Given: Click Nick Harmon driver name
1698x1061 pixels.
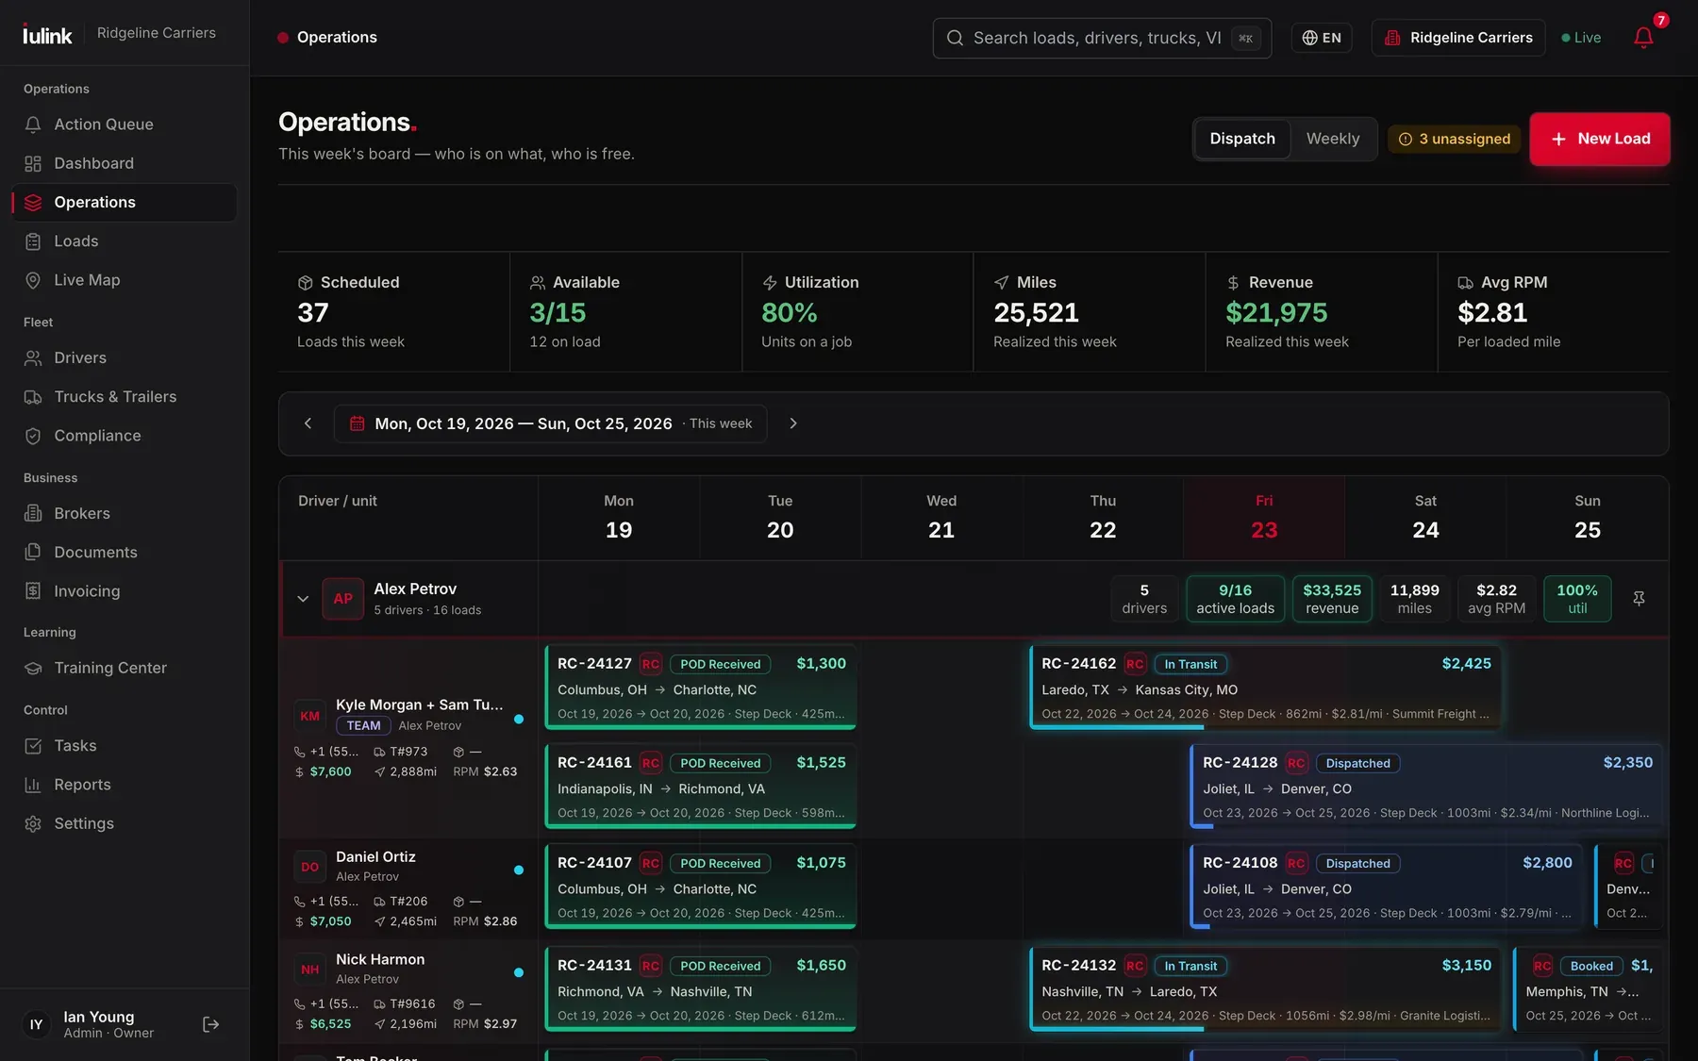Looking at the screenshot, I should (380, 959).
